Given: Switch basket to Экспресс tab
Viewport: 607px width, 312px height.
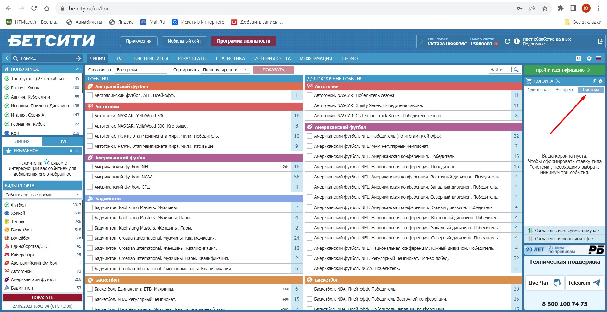Looking at the screenshot, I should (565, 90).
